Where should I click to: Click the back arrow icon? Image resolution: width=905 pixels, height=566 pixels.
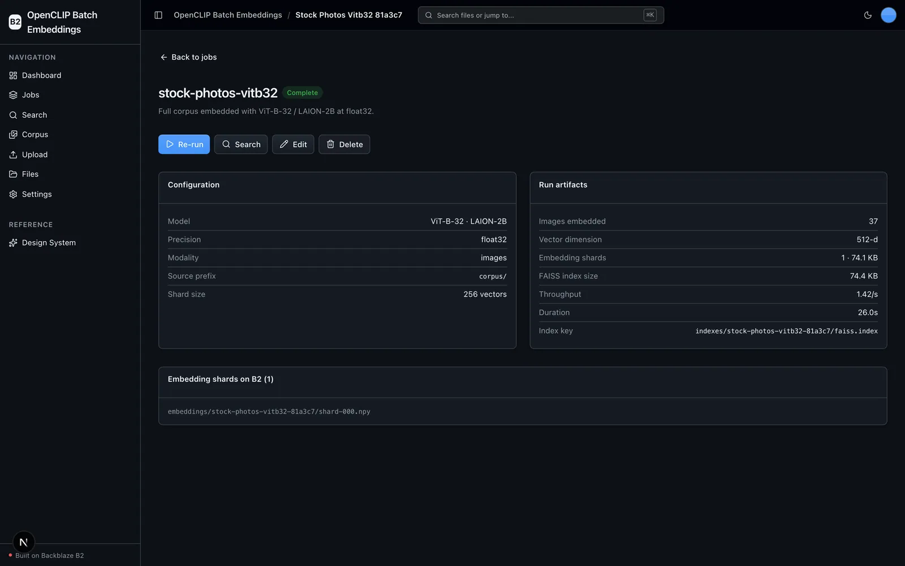(x=163, y=57)
